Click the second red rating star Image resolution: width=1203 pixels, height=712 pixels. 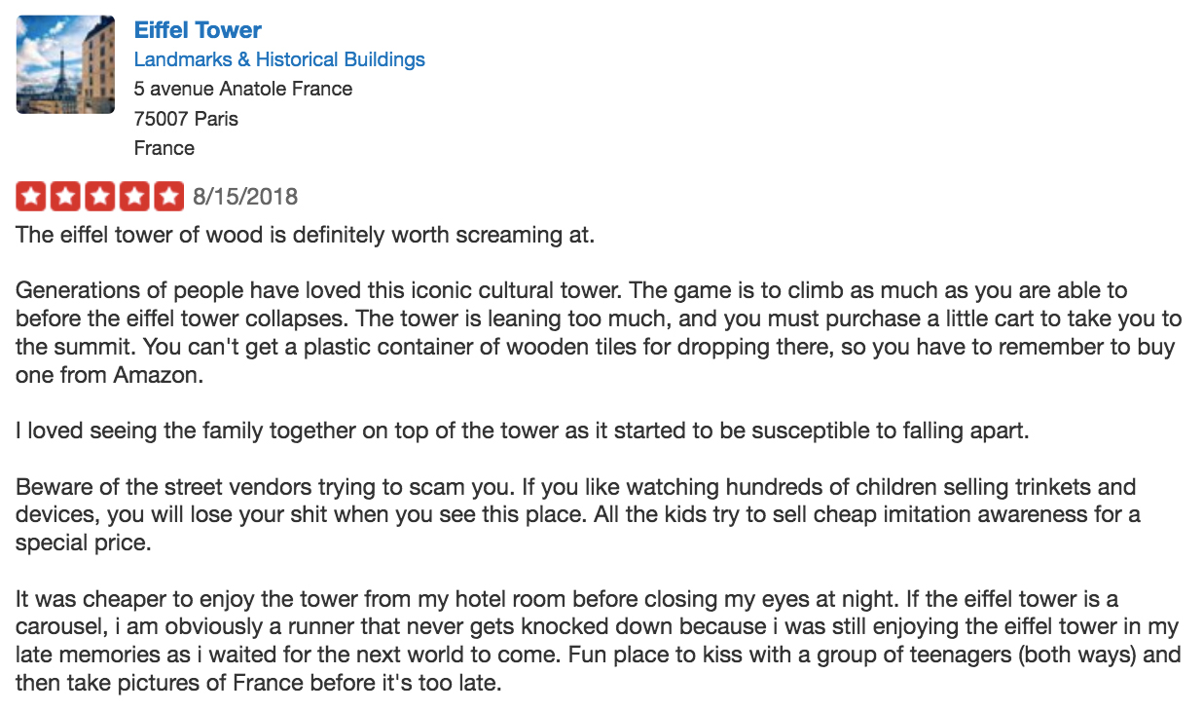(x=65, y=197)
